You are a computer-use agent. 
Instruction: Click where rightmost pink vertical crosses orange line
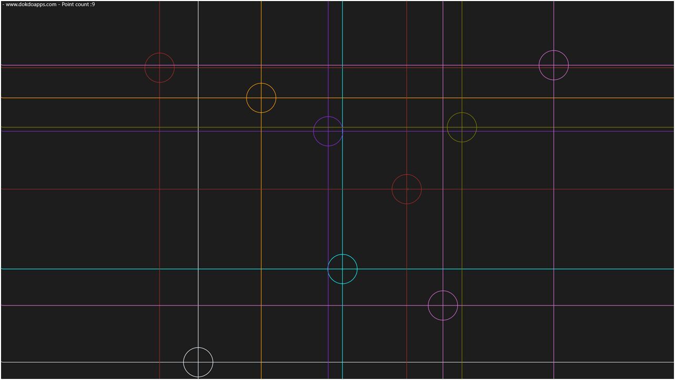[x=554, y=98]
